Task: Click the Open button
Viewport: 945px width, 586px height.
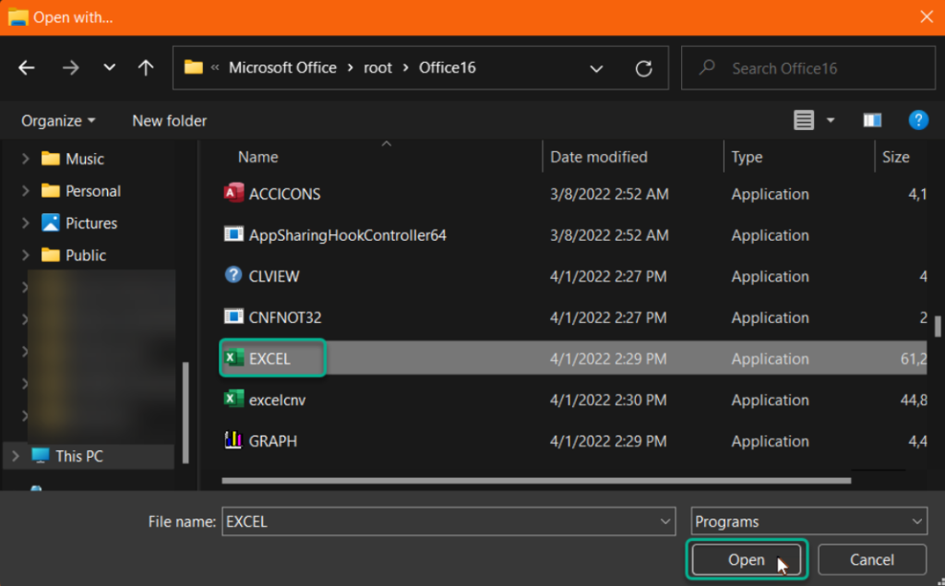Action: (x=747, y=559)
